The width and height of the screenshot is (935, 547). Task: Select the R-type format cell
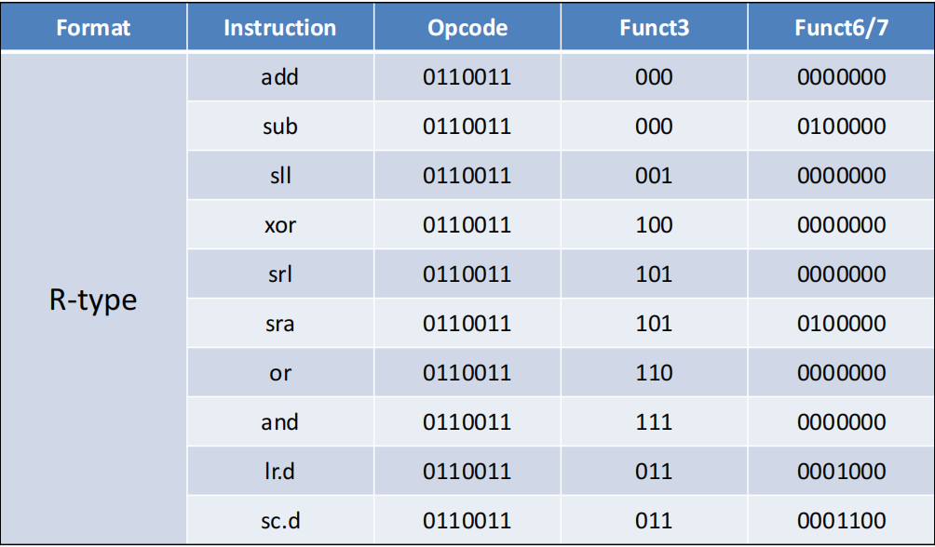click(x=94, y=299)
